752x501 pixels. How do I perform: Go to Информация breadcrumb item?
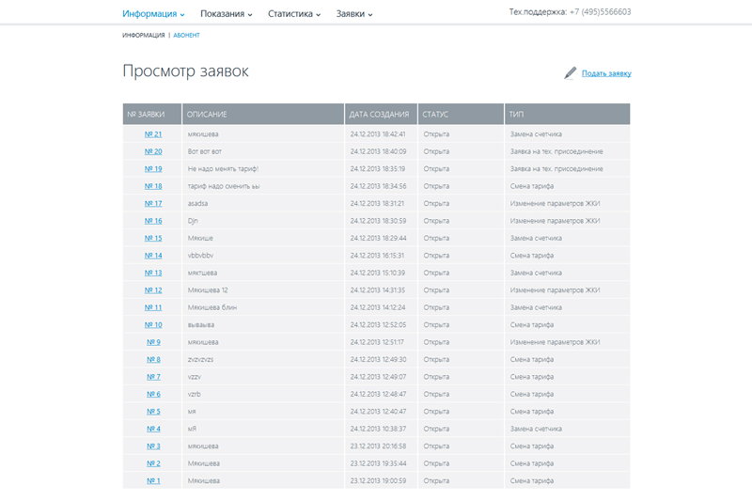pos(143,36)
